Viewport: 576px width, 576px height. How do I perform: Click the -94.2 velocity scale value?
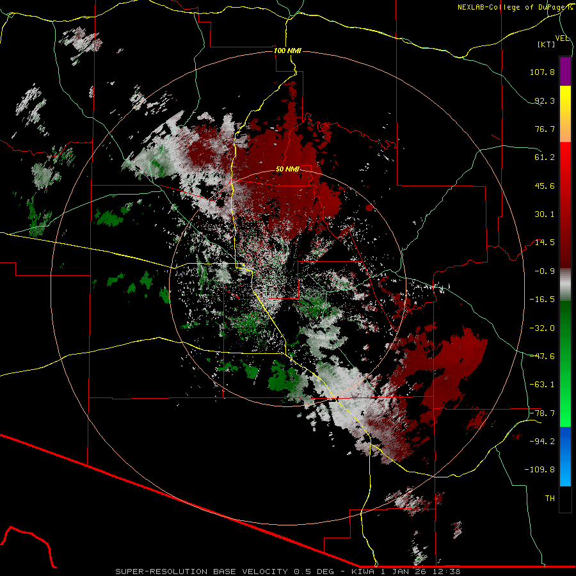click(x=542, y=442)
